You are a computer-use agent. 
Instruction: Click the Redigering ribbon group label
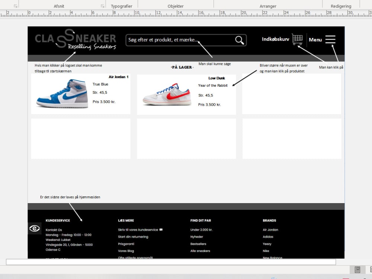pyautogui.click(x=341, y=6)
